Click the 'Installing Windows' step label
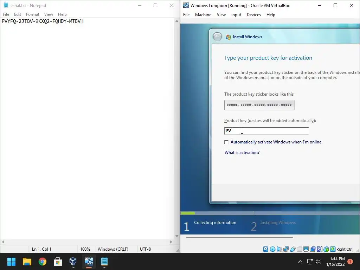 (278, 223)
